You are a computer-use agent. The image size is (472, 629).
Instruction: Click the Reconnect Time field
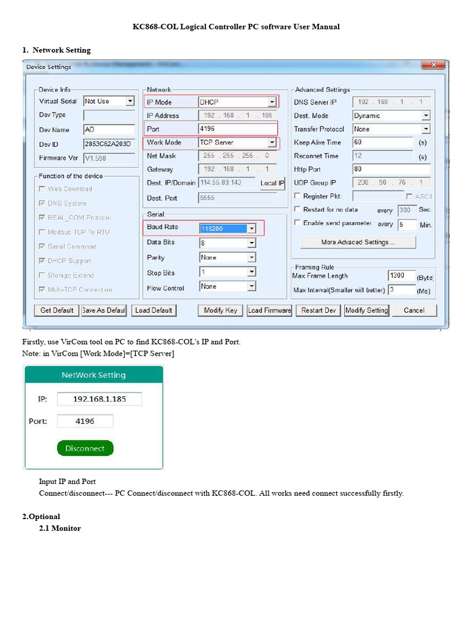pyautogui.click(x=383, y=155)
